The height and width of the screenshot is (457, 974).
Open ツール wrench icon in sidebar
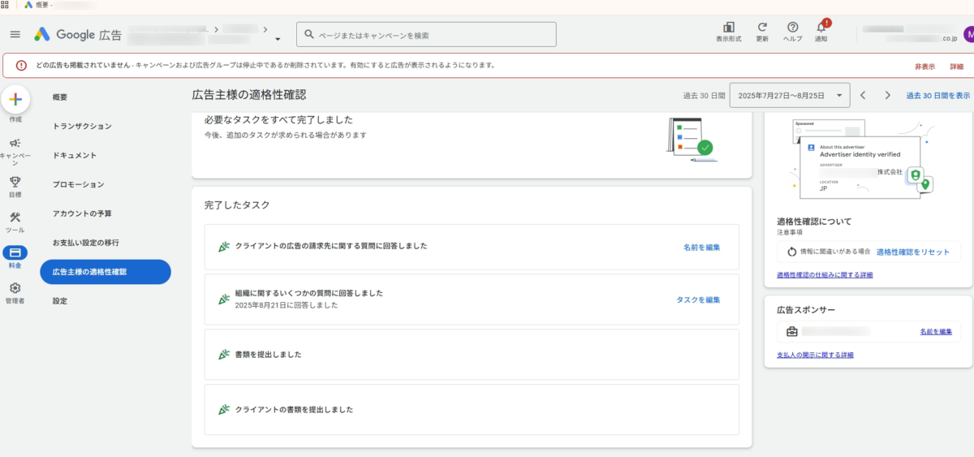click(x=15, y=218)
